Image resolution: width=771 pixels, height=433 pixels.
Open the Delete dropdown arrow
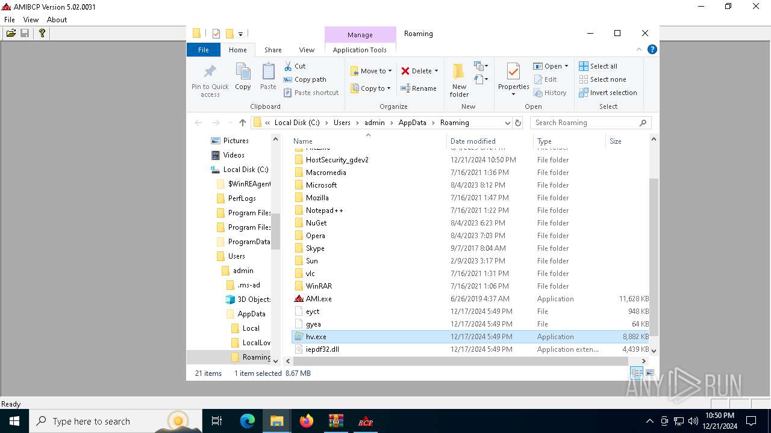tap(436, 71)
